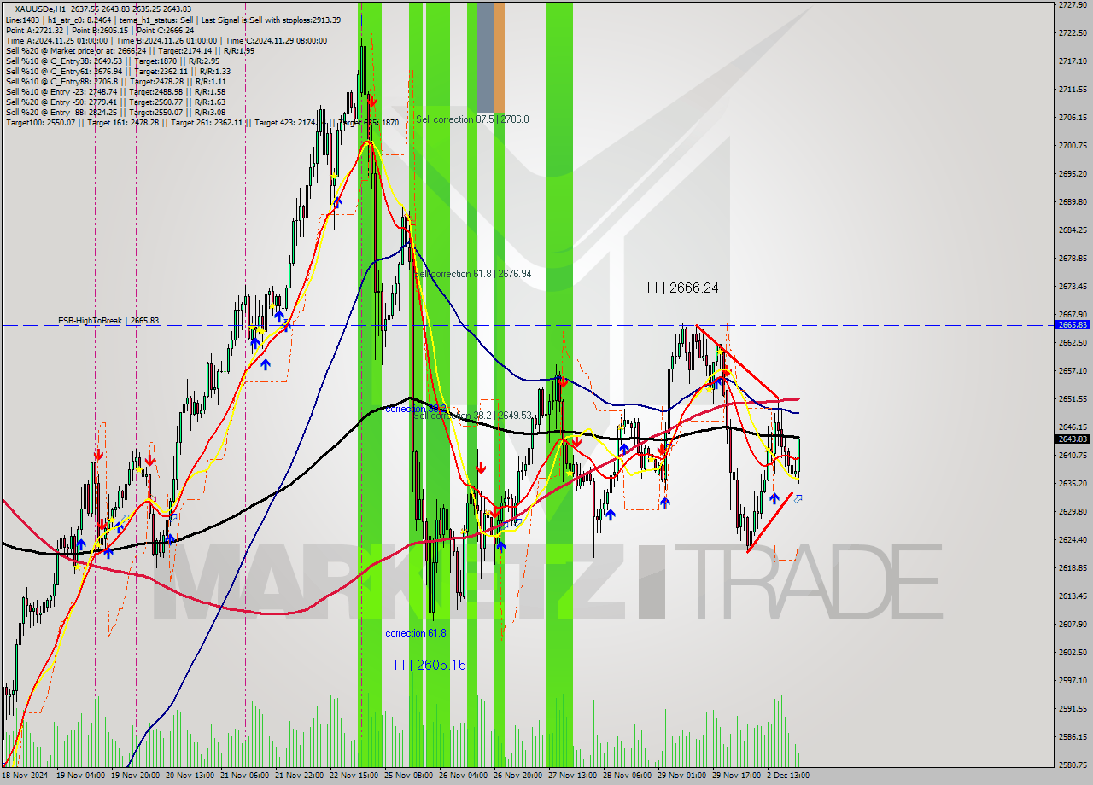Select the 'Point A:2721.32' info line

tap(100, 30)
